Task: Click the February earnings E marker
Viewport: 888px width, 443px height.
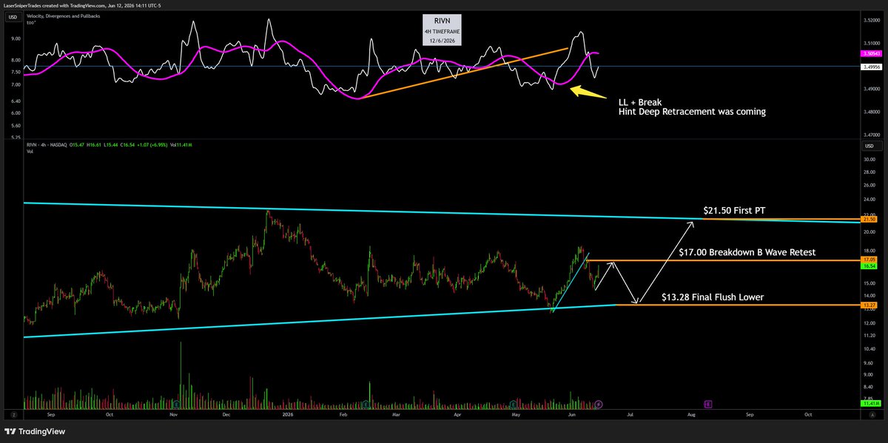Action: (366, 405)
